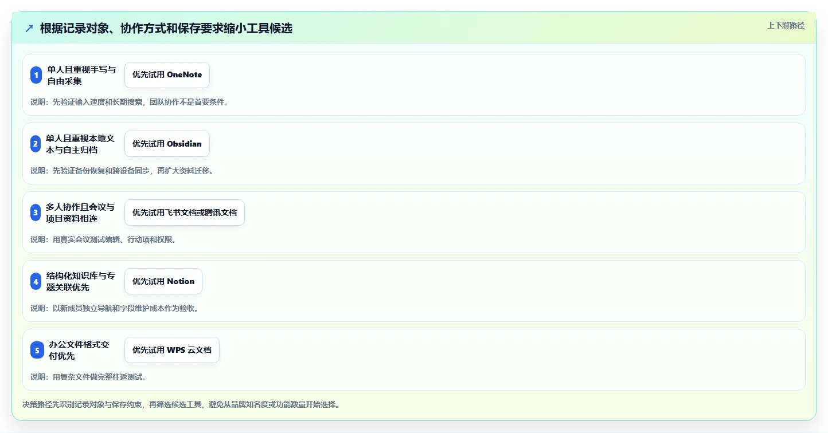The width and height of the screenshot is (828, 433).
Task: Click the 结构化知识库与专题关联优先 condition text
Action: click(81, 281)
